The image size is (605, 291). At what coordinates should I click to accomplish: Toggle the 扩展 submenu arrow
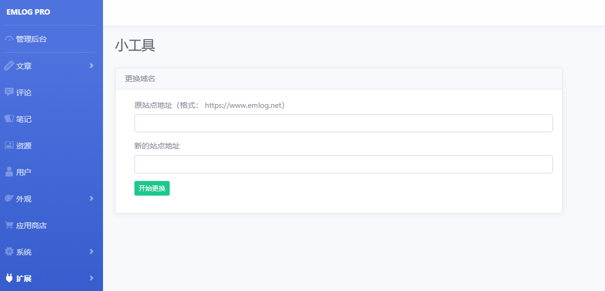click(91, 278)
